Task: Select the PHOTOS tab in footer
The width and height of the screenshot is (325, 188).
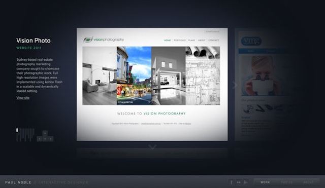Action: (286, 182)
